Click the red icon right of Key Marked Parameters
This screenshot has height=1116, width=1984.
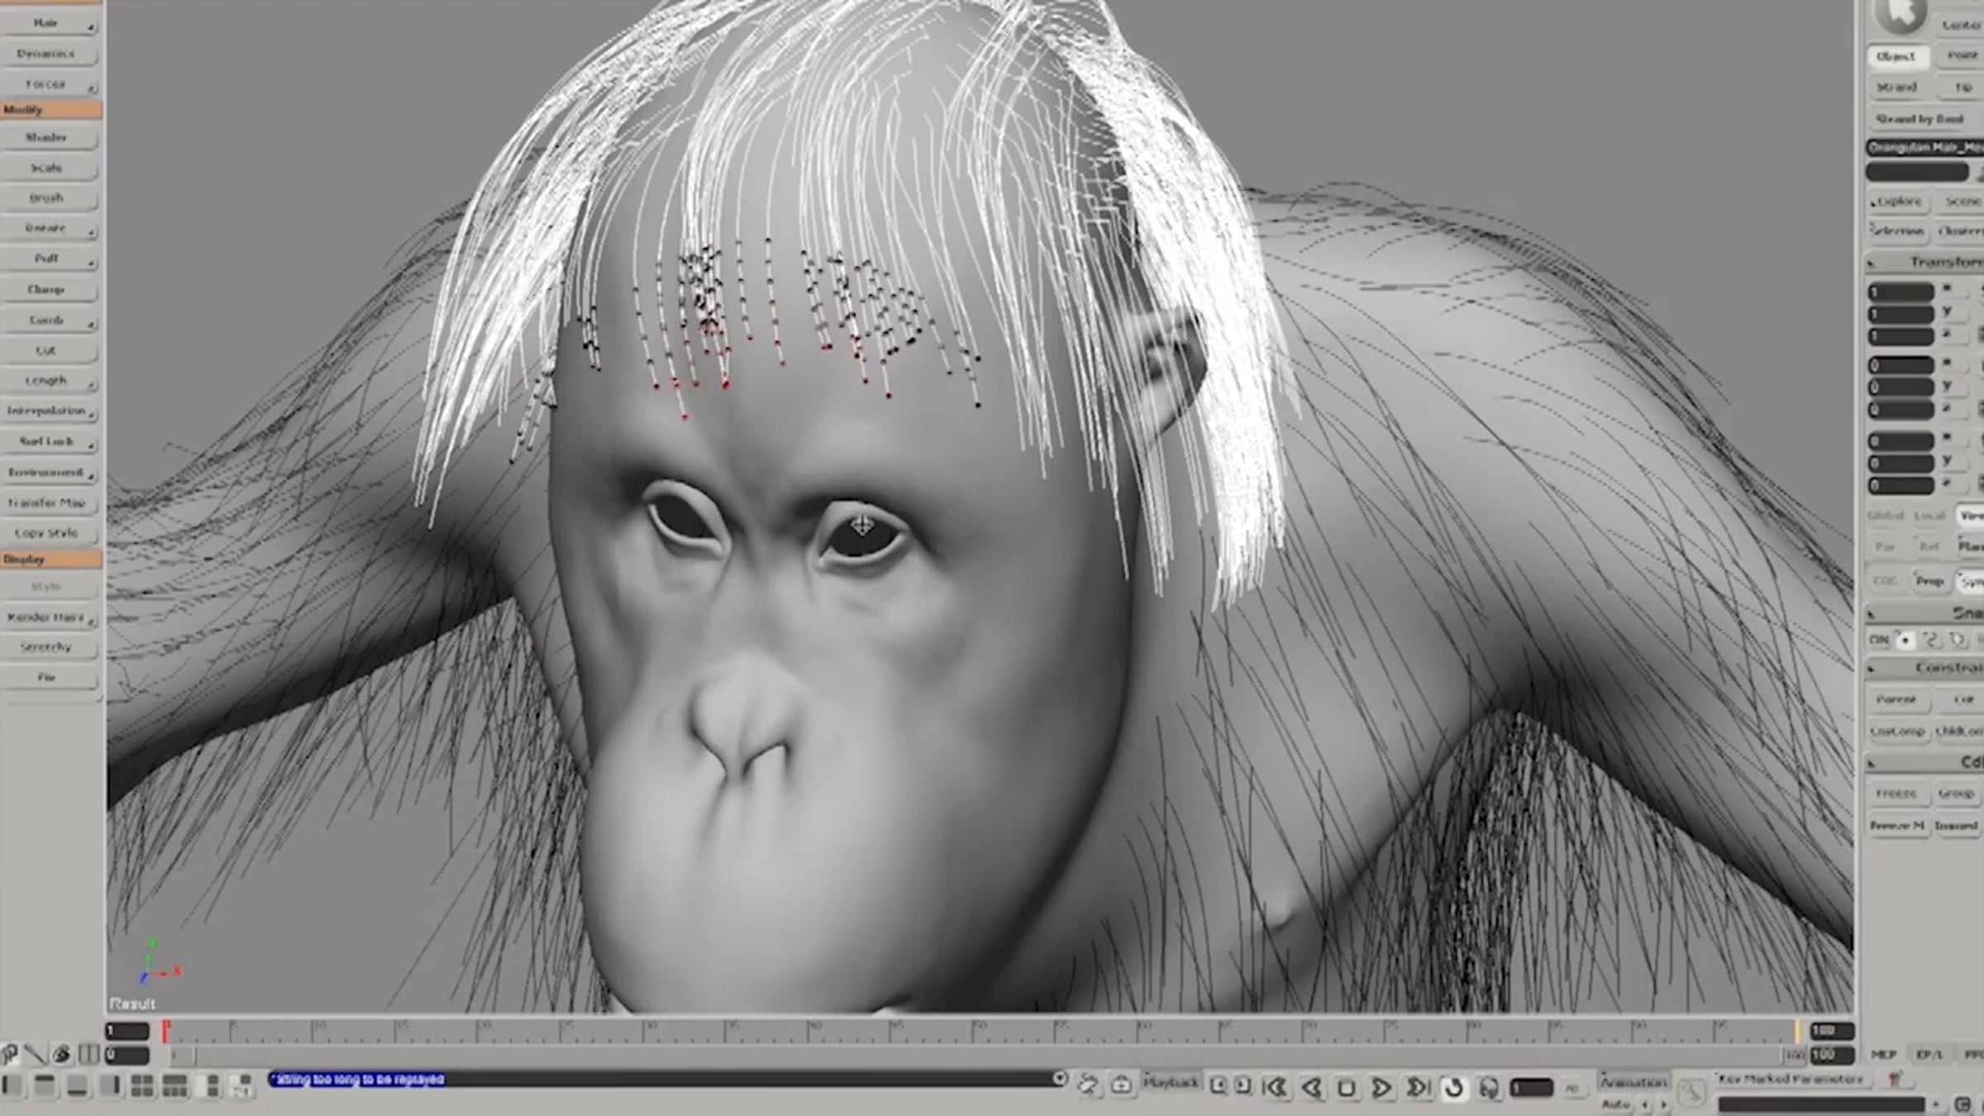(1895, 1080)
